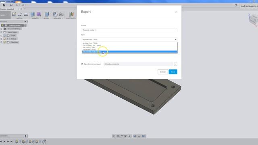Select the sketch Line tool
The width and height of the screenshot is (258, 145).
point(20,14)
